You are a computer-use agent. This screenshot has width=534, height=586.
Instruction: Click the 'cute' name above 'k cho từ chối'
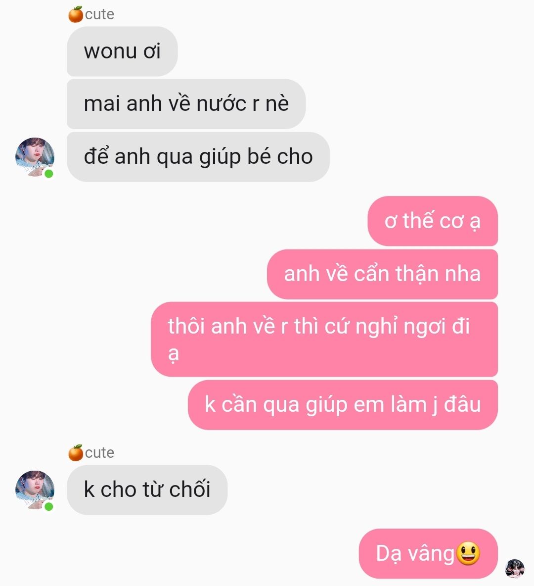[x=99, y=453]
